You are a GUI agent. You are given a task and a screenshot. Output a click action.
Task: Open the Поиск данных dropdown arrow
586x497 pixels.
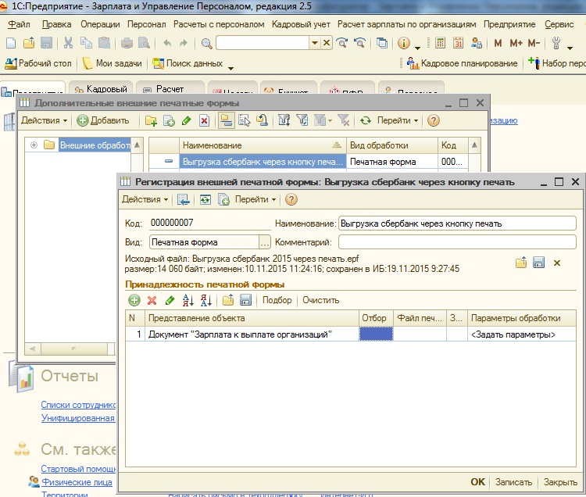point(230,68)
